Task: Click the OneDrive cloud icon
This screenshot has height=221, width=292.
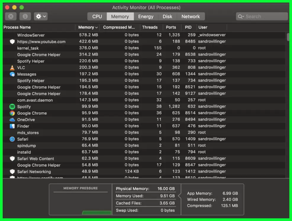Action: 12,120
